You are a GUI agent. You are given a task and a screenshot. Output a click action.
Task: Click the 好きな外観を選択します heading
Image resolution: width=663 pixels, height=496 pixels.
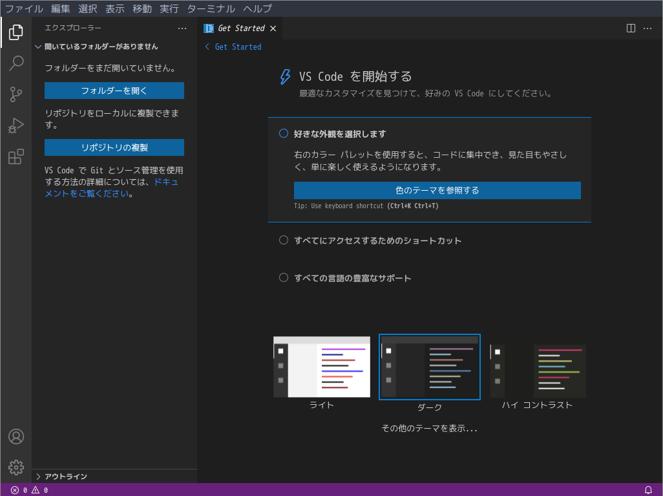tap(340, 134)
